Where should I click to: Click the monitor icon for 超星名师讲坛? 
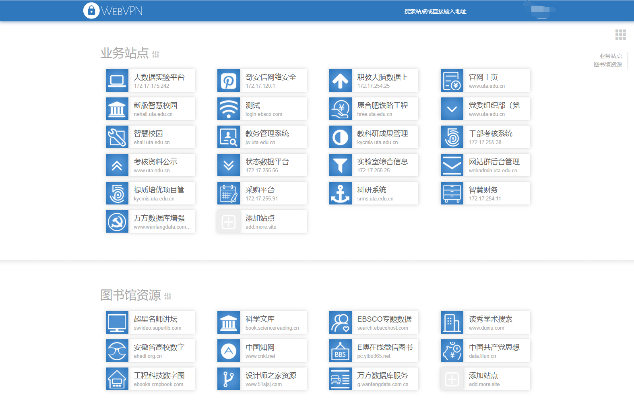(x=117, y=322)
